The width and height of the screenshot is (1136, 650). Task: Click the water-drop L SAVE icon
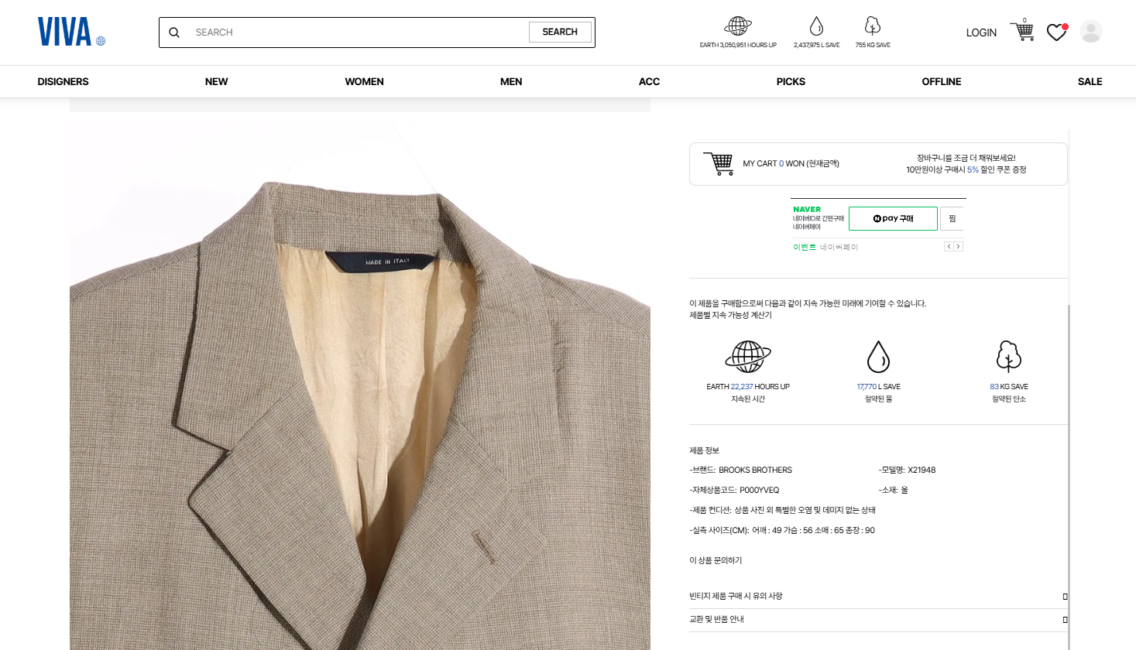[816, 26]
